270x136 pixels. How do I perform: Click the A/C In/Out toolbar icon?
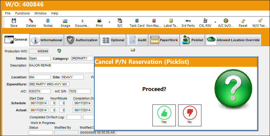pyautogui.click(x=226, y=21)
